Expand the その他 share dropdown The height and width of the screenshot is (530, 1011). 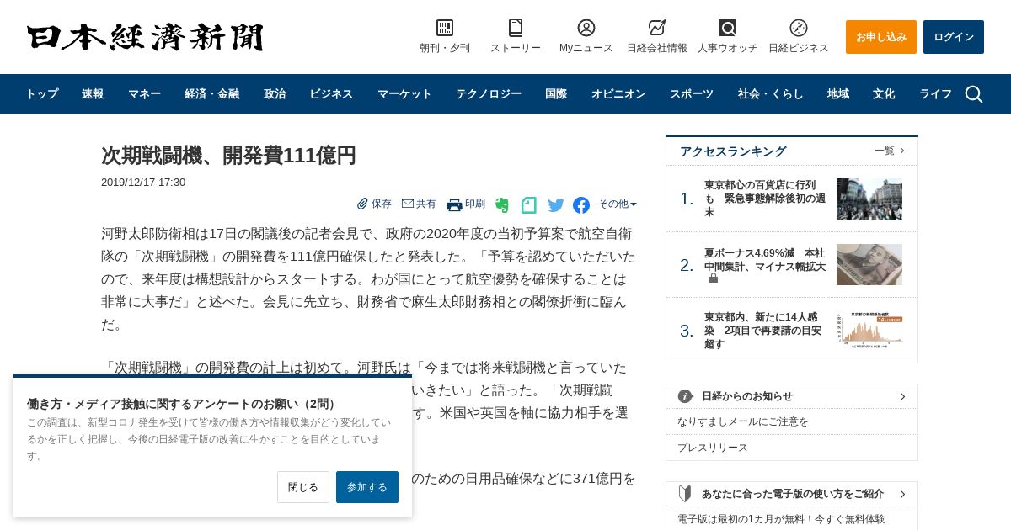point(618,204)
